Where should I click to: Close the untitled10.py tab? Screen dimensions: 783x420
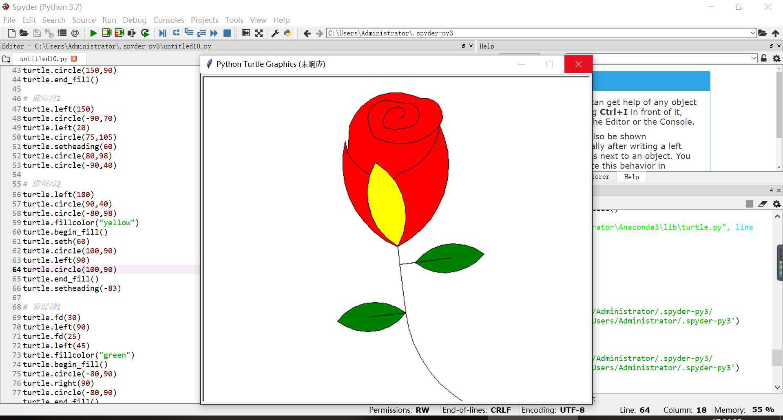coord(74,59)
